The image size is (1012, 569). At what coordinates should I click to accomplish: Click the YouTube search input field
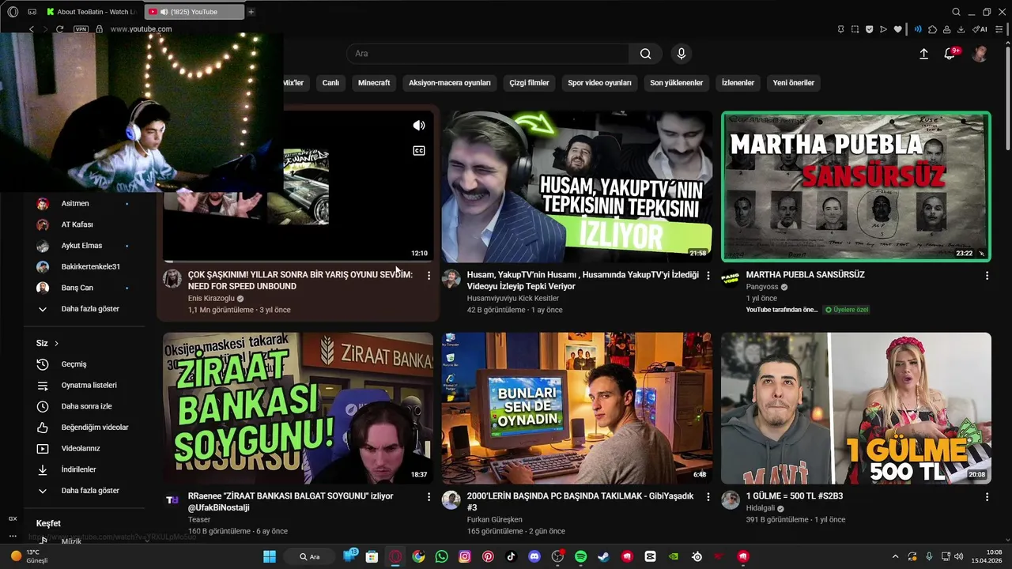coord(489,54)
